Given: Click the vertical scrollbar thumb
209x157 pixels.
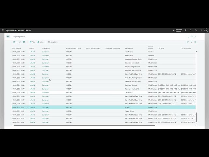Looking at the screenshot, I should [x=196, y=117].
